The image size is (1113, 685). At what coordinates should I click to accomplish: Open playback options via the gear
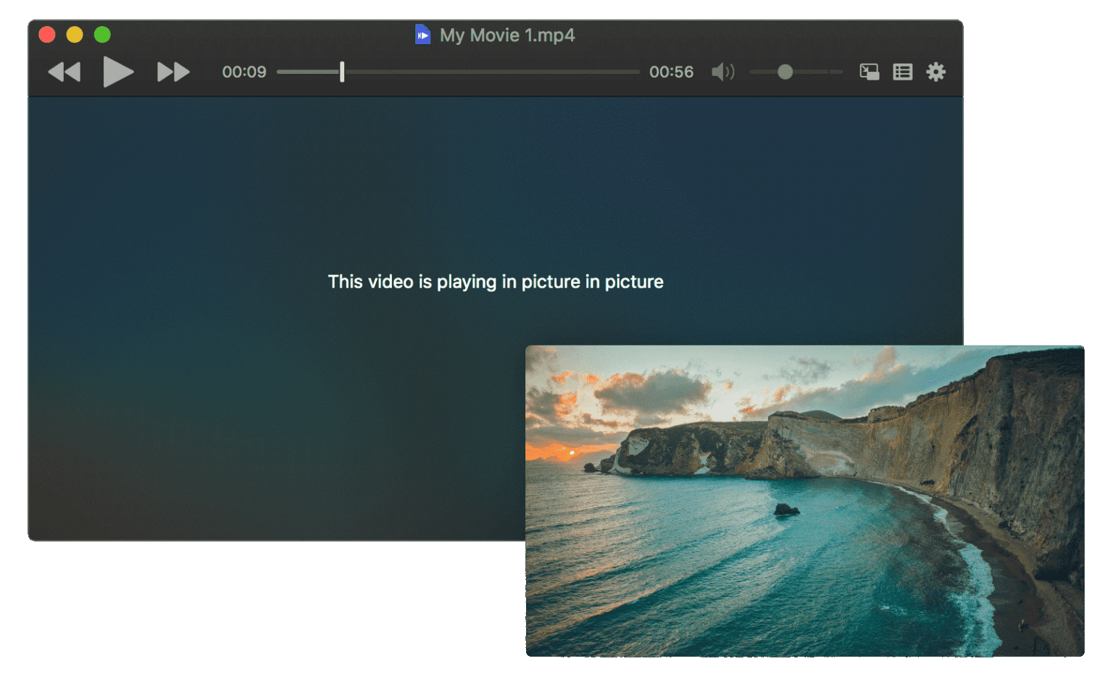pos(935,72)
